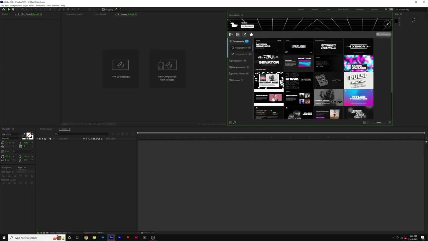Expand the Promos category
The height and width of the screenshot is (241, 428).
point(236,80)
